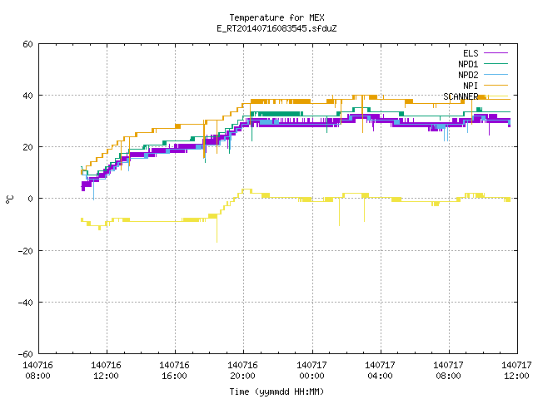The width and height of the screenshot is (533, 399).
Task: Click the NPI legend label
Action: pyautogui.click(x=471, y=86)
